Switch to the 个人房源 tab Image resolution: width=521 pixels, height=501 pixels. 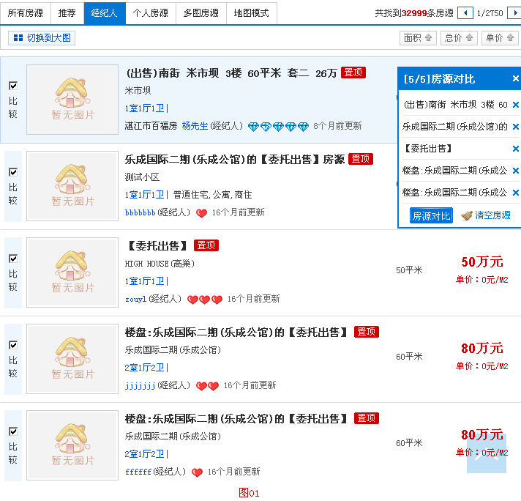click(x=150, y=13)
